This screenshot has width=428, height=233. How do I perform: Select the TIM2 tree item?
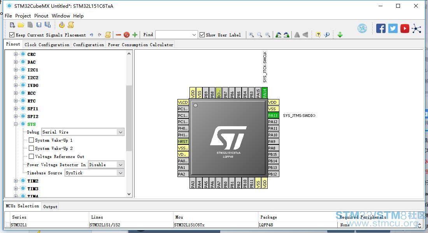[x=33, y=181]
